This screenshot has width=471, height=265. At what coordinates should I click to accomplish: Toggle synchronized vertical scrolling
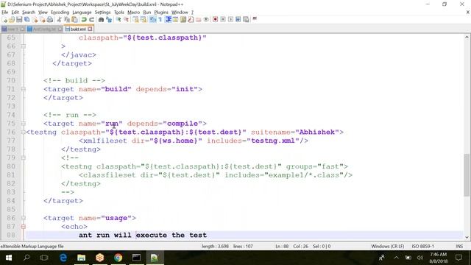pos(135,19)
